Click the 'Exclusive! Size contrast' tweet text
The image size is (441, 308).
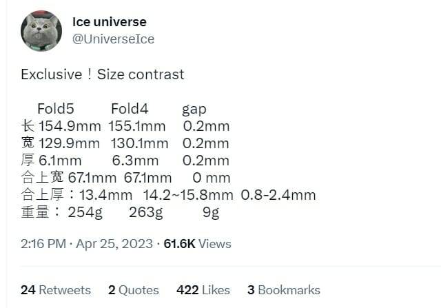(103, 74)
